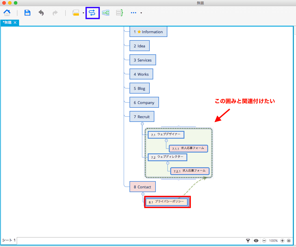Click the Home icon in toolbar
The image size is (296, 247).
click(7, 13)
